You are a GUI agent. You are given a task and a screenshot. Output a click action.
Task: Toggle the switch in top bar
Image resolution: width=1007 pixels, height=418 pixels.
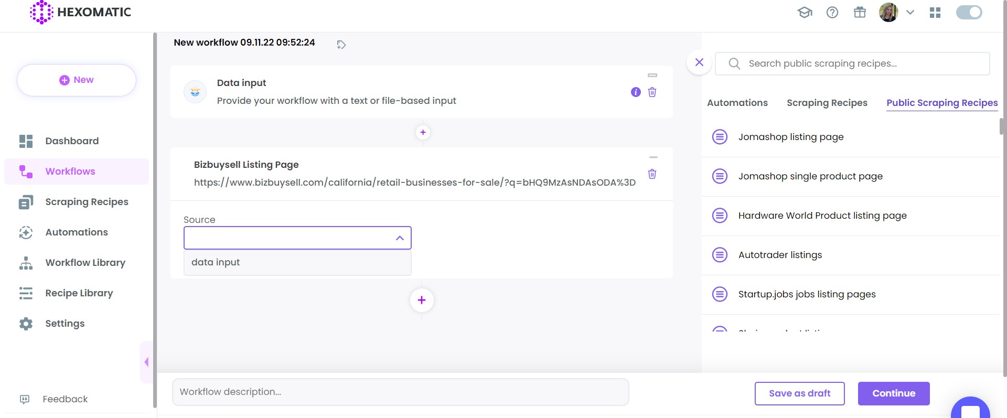(968, 13)
